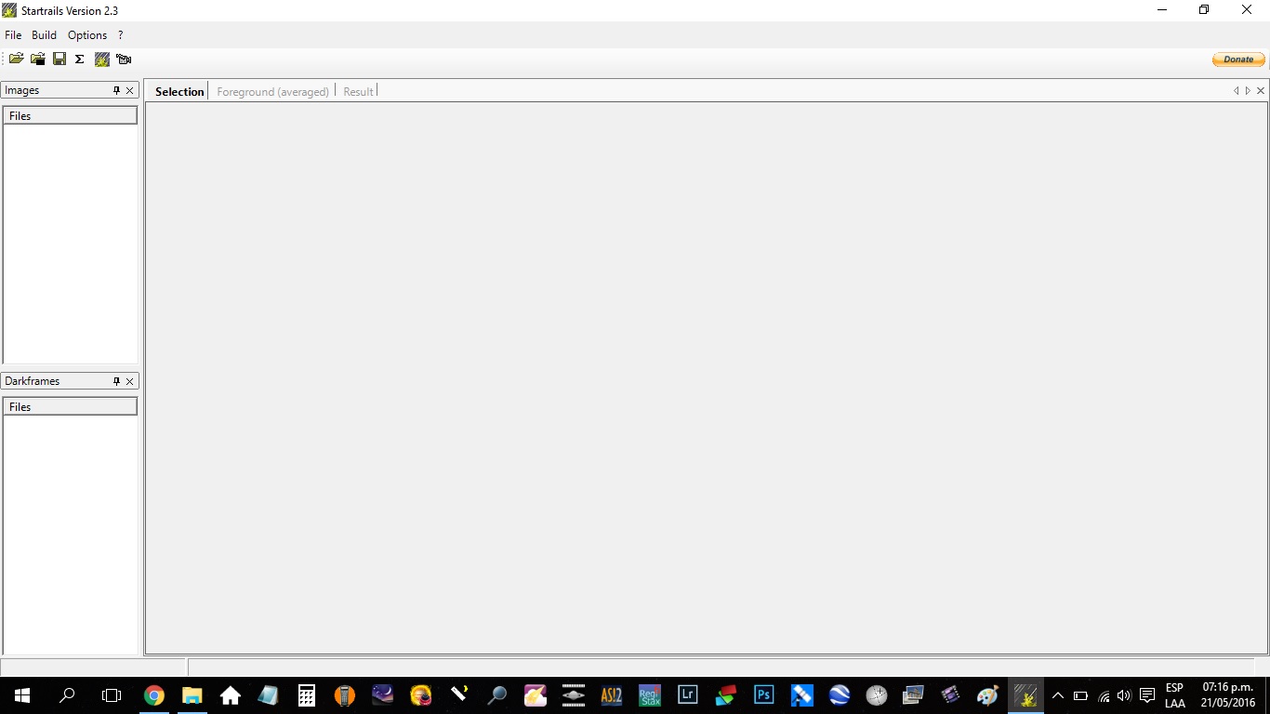Screen dimensions: 1270x714
Task: Click the Open images folder icon
Action: pos(16,59)
